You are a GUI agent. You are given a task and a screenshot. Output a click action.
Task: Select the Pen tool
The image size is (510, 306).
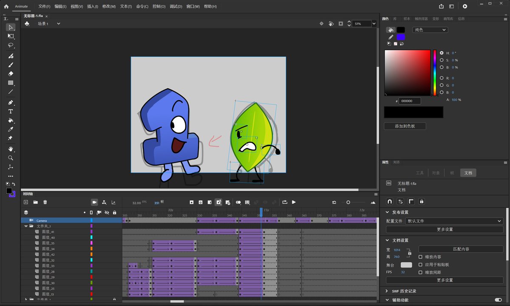click(11, 103)
